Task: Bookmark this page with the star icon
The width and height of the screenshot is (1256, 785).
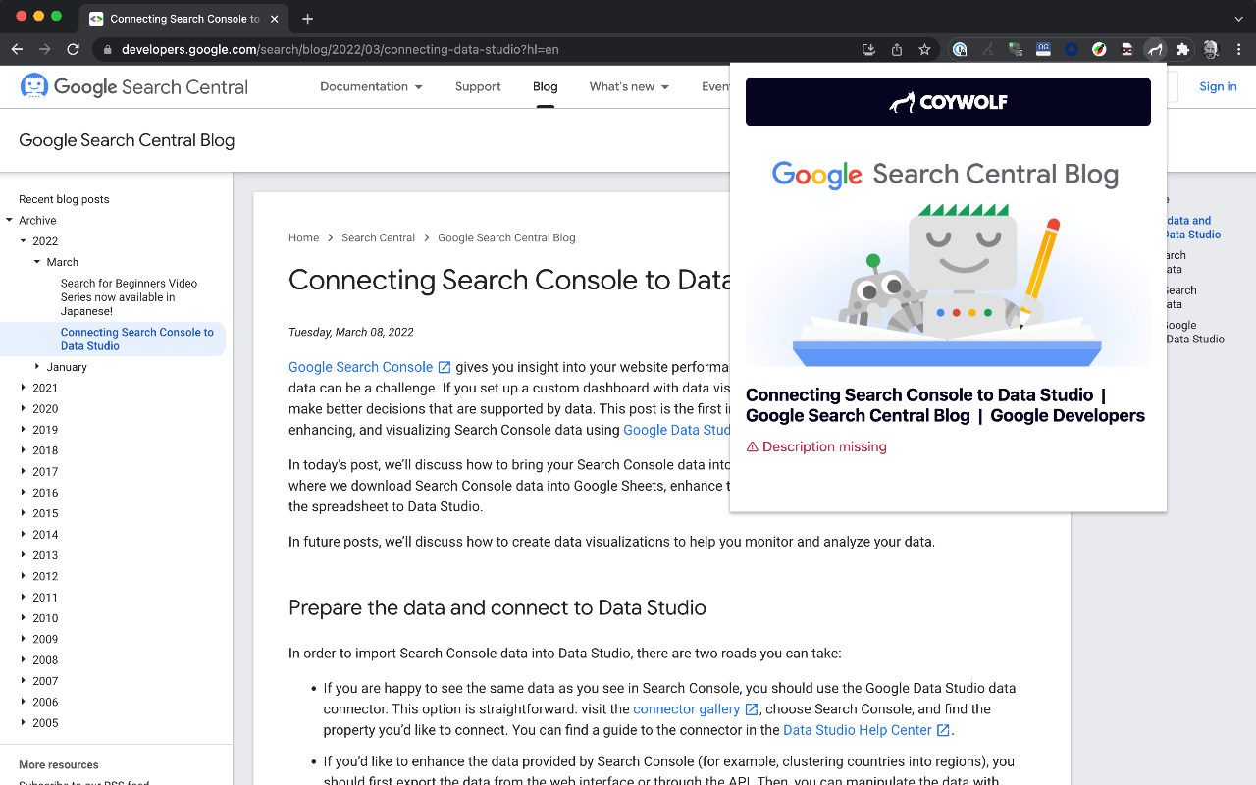Action: [x=924, y=49]
